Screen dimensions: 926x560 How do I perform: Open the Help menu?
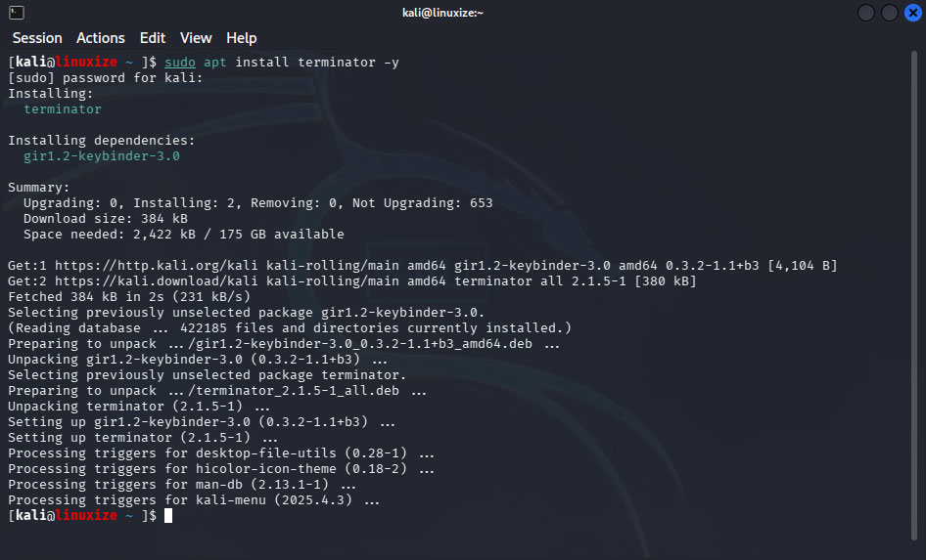pyautogui.click(x=241, y=38)
